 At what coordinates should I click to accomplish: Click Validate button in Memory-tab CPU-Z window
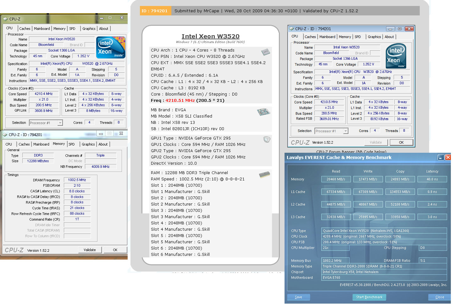[x=90, y=250]
